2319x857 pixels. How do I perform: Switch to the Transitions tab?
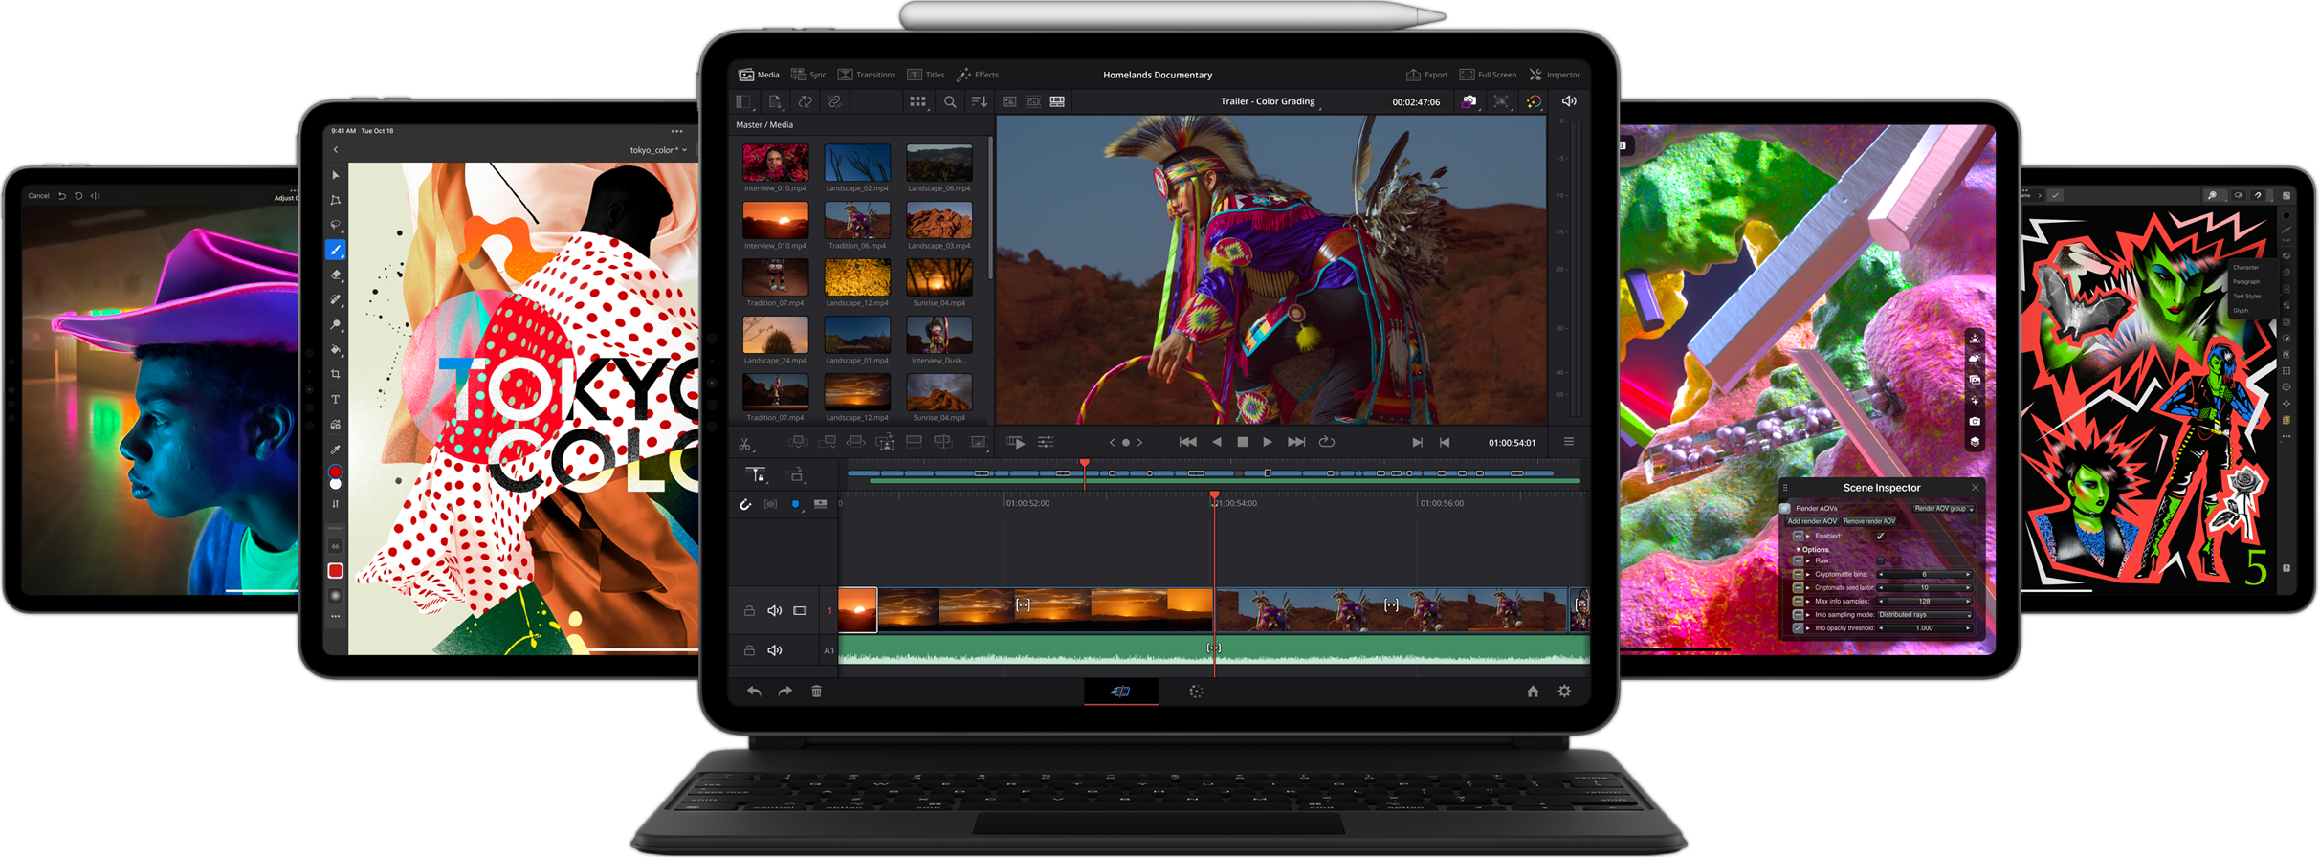[x=867, y=75]
